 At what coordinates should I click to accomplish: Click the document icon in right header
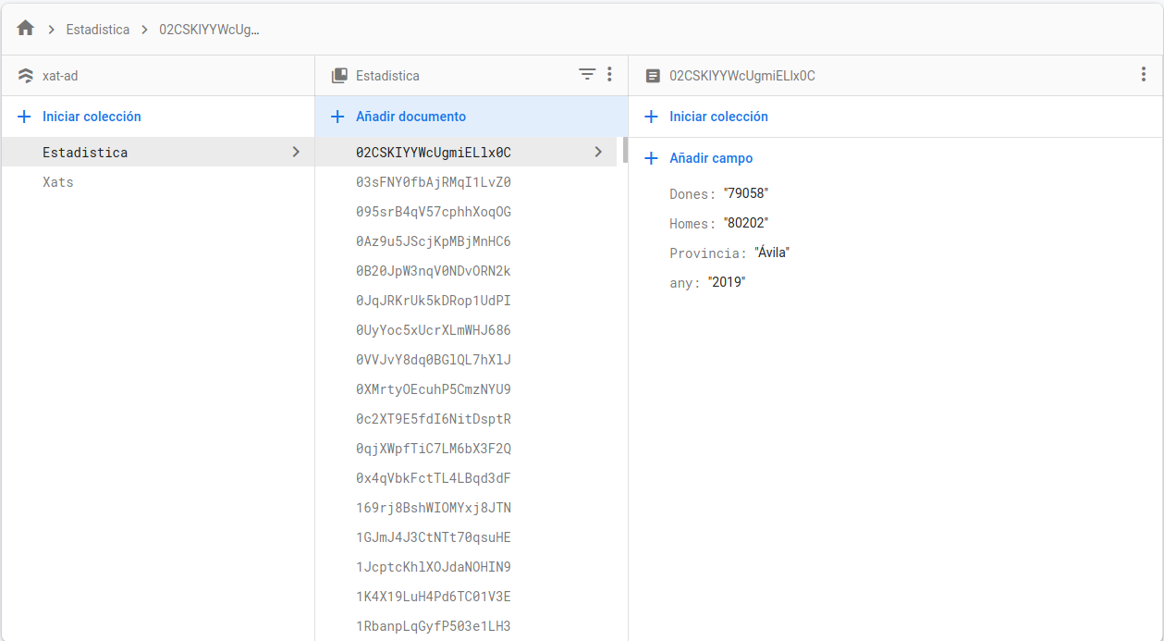(x=653, y=76)
